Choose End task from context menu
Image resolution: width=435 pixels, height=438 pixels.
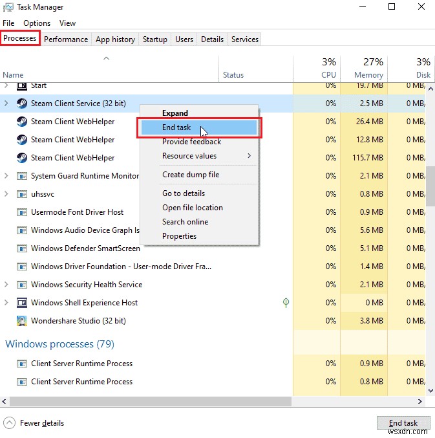[x=176, y=127]
